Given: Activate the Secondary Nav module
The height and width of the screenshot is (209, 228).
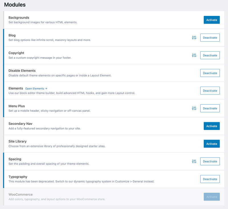Looking at the screenshot, I should point(211,126).
